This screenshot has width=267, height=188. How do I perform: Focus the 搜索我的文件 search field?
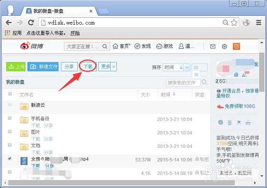183,83
